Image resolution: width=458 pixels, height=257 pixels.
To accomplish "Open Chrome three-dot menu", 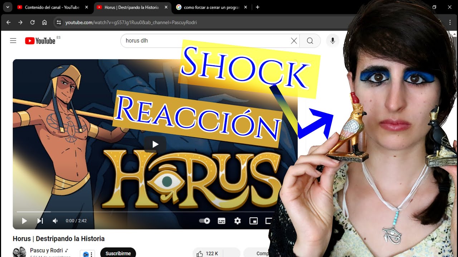I will pyautogui.click(x=450, y=22).
